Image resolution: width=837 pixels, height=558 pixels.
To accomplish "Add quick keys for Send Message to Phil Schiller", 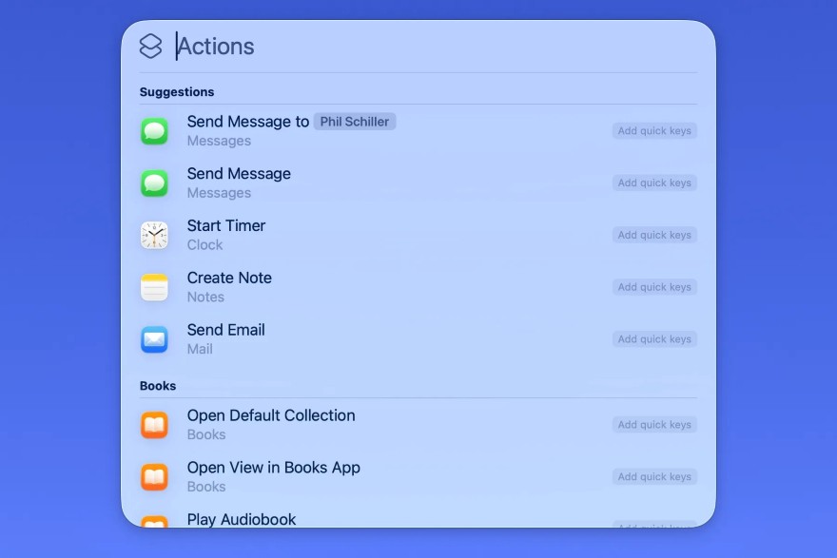I will pyautogui.click(x=654, y=130).
